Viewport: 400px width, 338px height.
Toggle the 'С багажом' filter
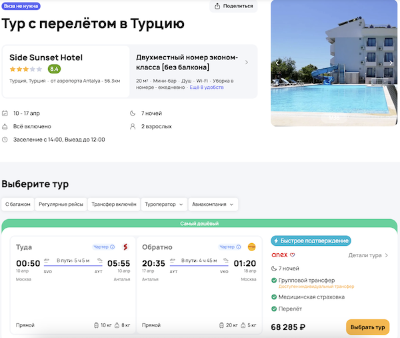tap(18, 204)
